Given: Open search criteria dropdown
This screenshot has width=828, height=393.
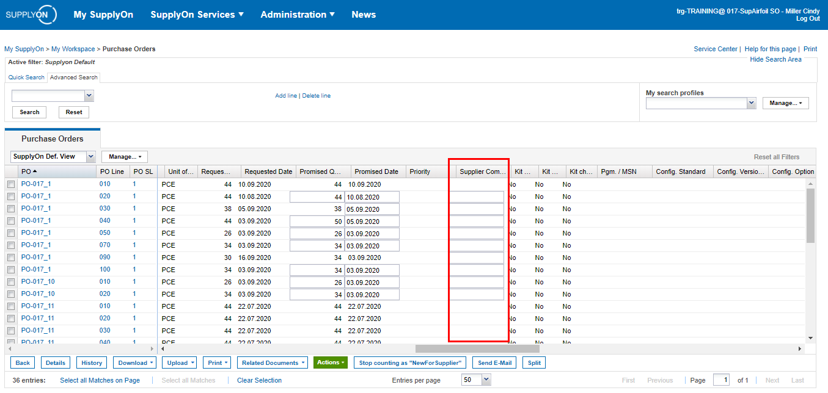Looking at the screenshot, I should click(89, 96).
